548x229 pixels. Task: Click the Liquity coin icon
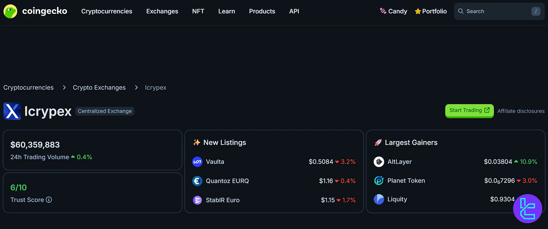pos(379,199)
